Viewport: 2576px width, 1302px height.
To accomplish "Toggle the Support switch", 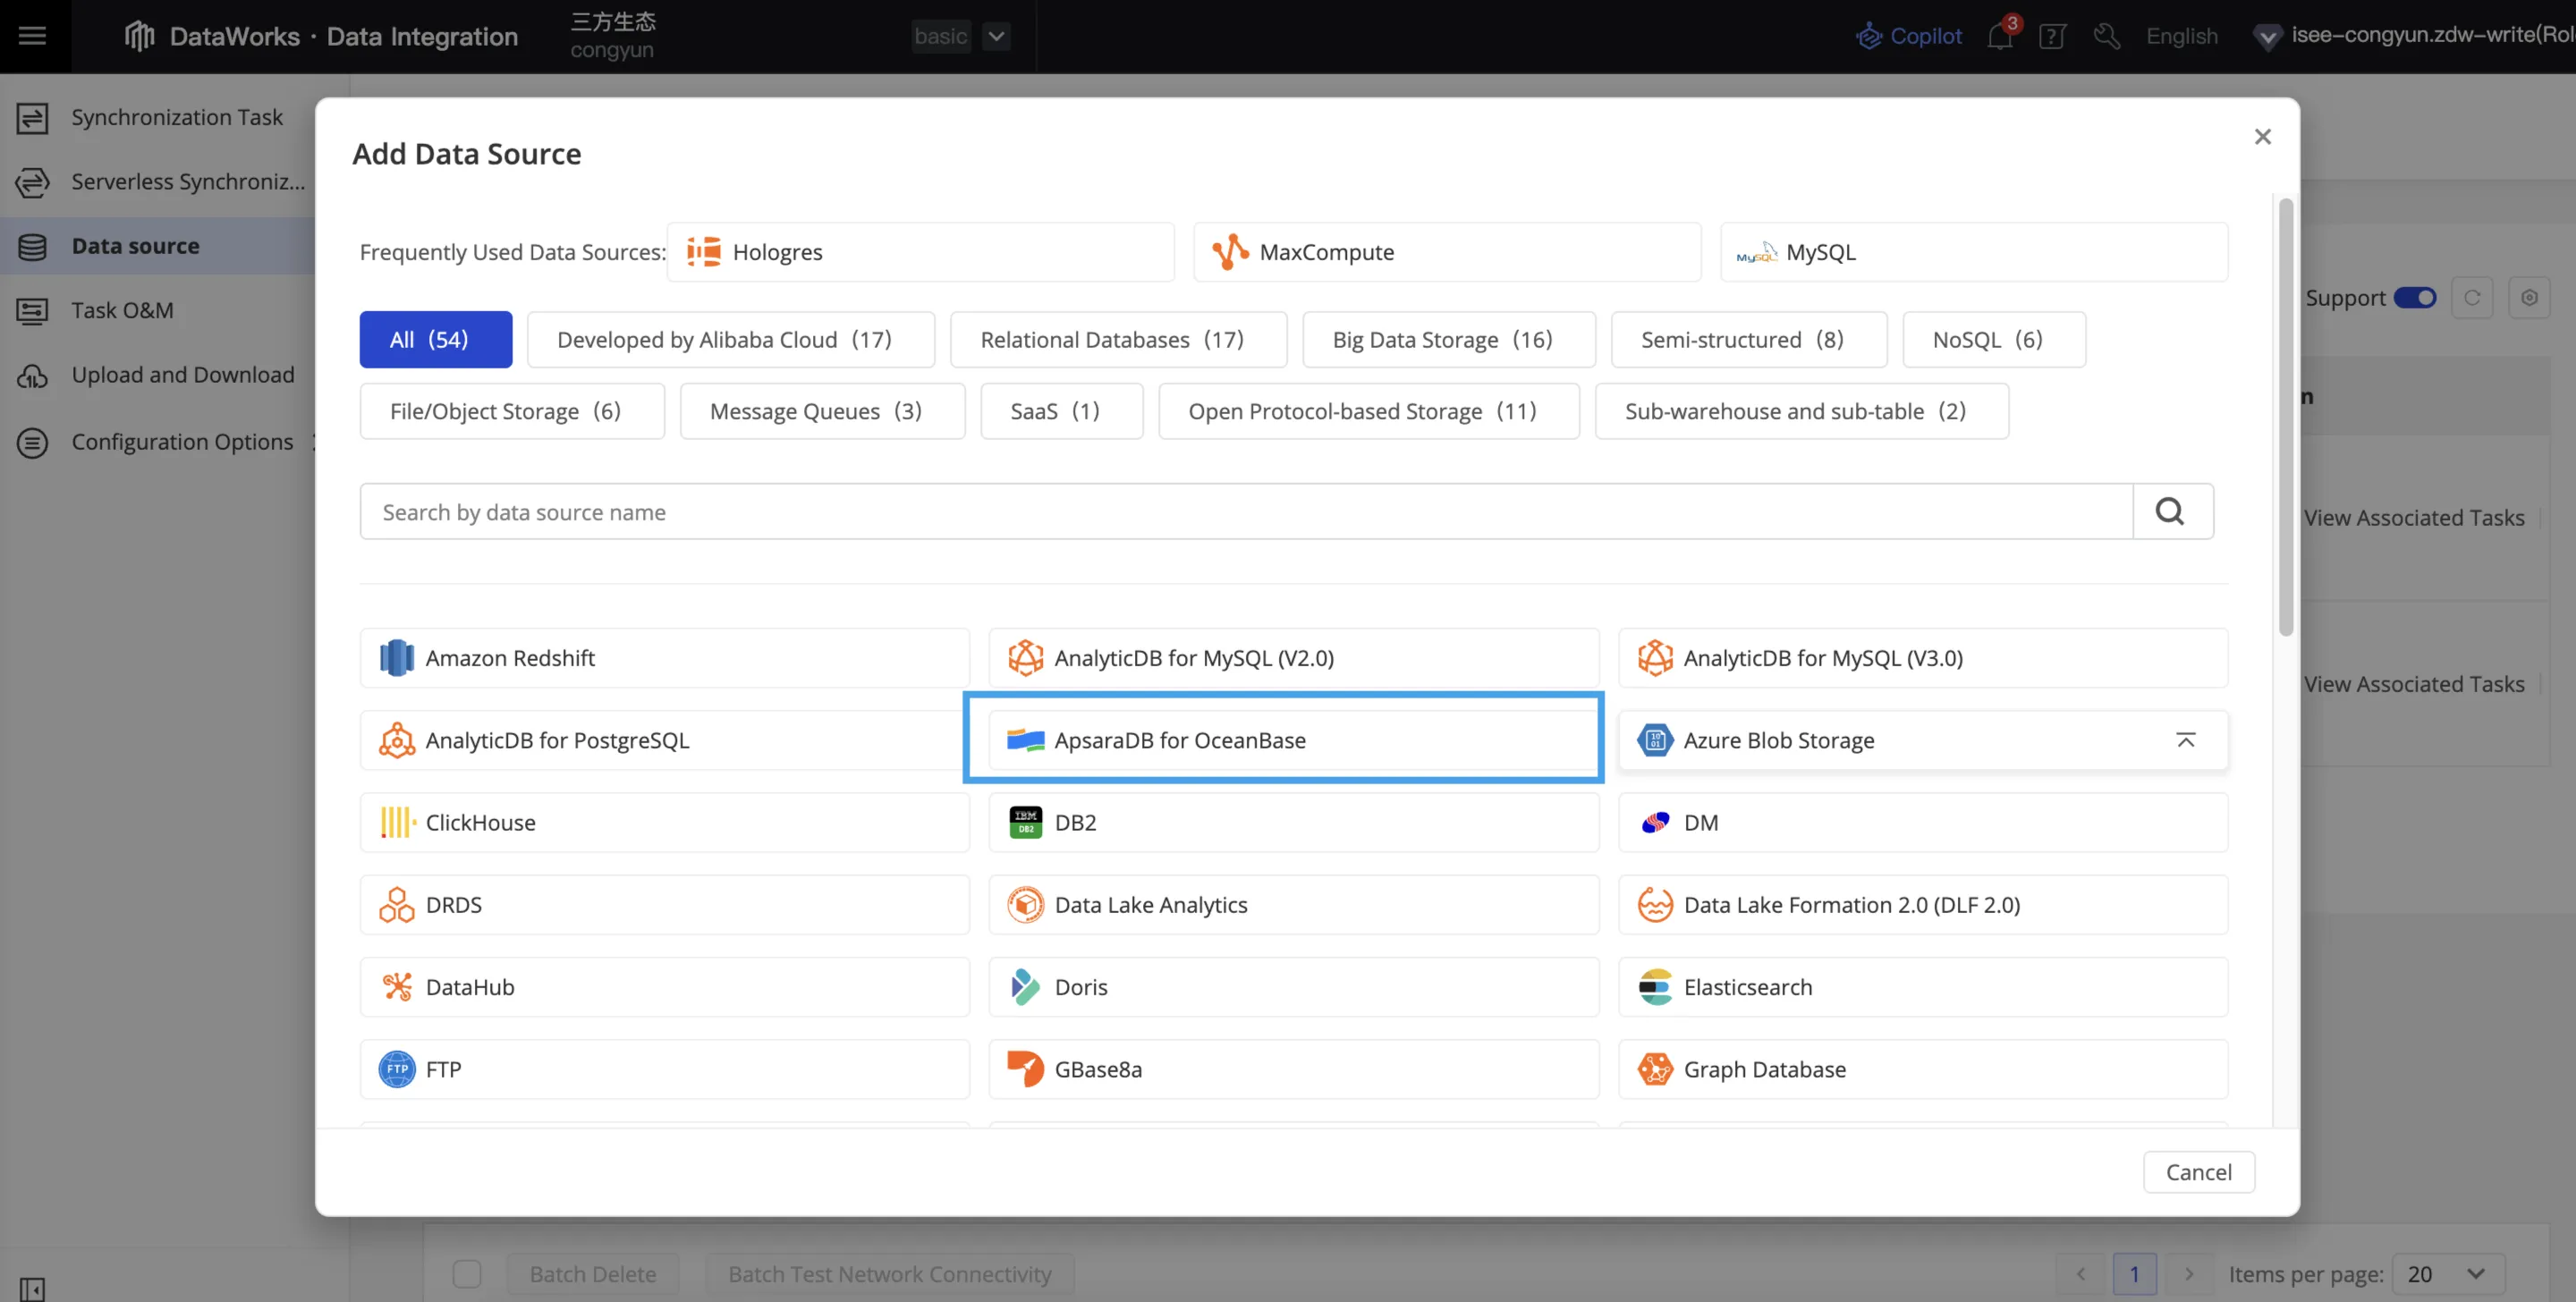I will click(x=2414, y=298).
